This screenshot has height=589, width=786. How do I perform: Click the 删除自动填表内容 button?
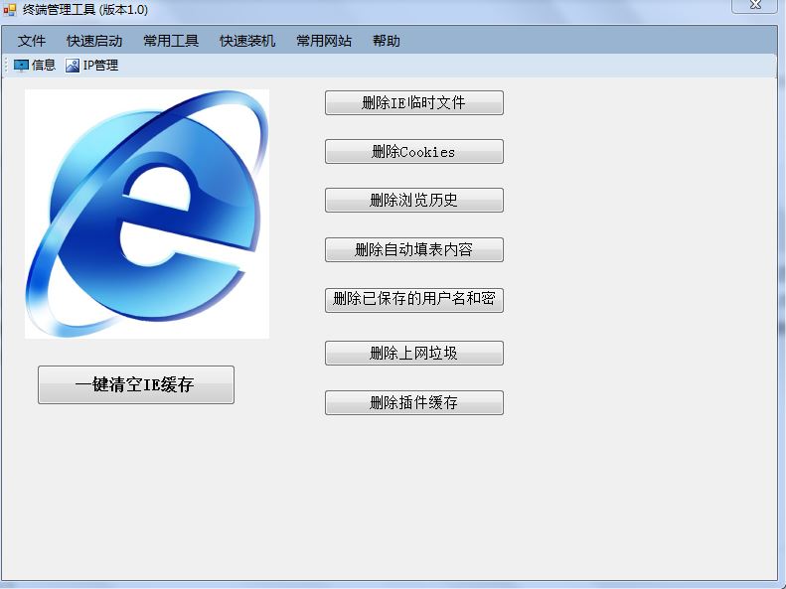414,249
